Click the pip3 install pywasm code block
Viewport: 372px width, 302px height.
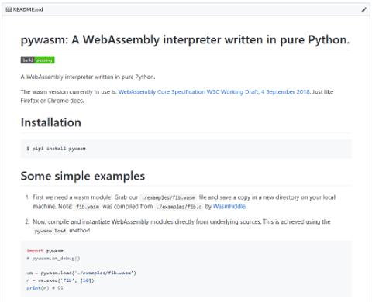186,149
